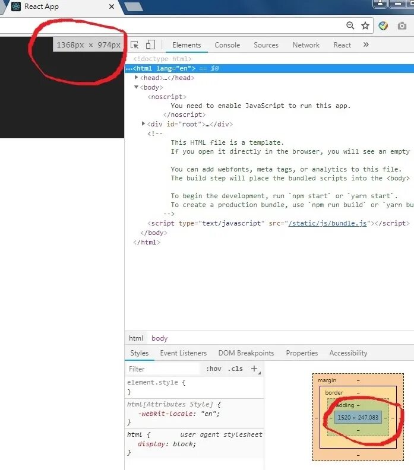
Task: Show more DevTools tabs chevron
Action: (x=366, y=45)
